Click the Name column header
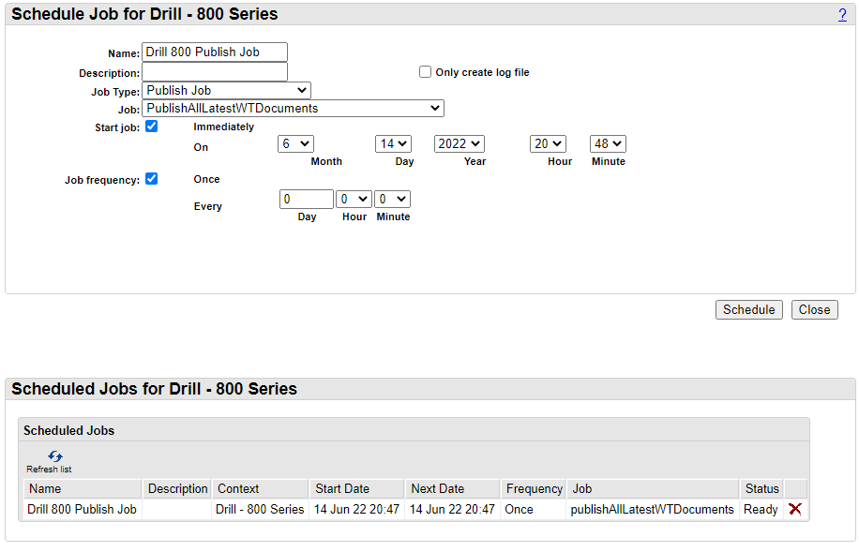 pos(83,489)
